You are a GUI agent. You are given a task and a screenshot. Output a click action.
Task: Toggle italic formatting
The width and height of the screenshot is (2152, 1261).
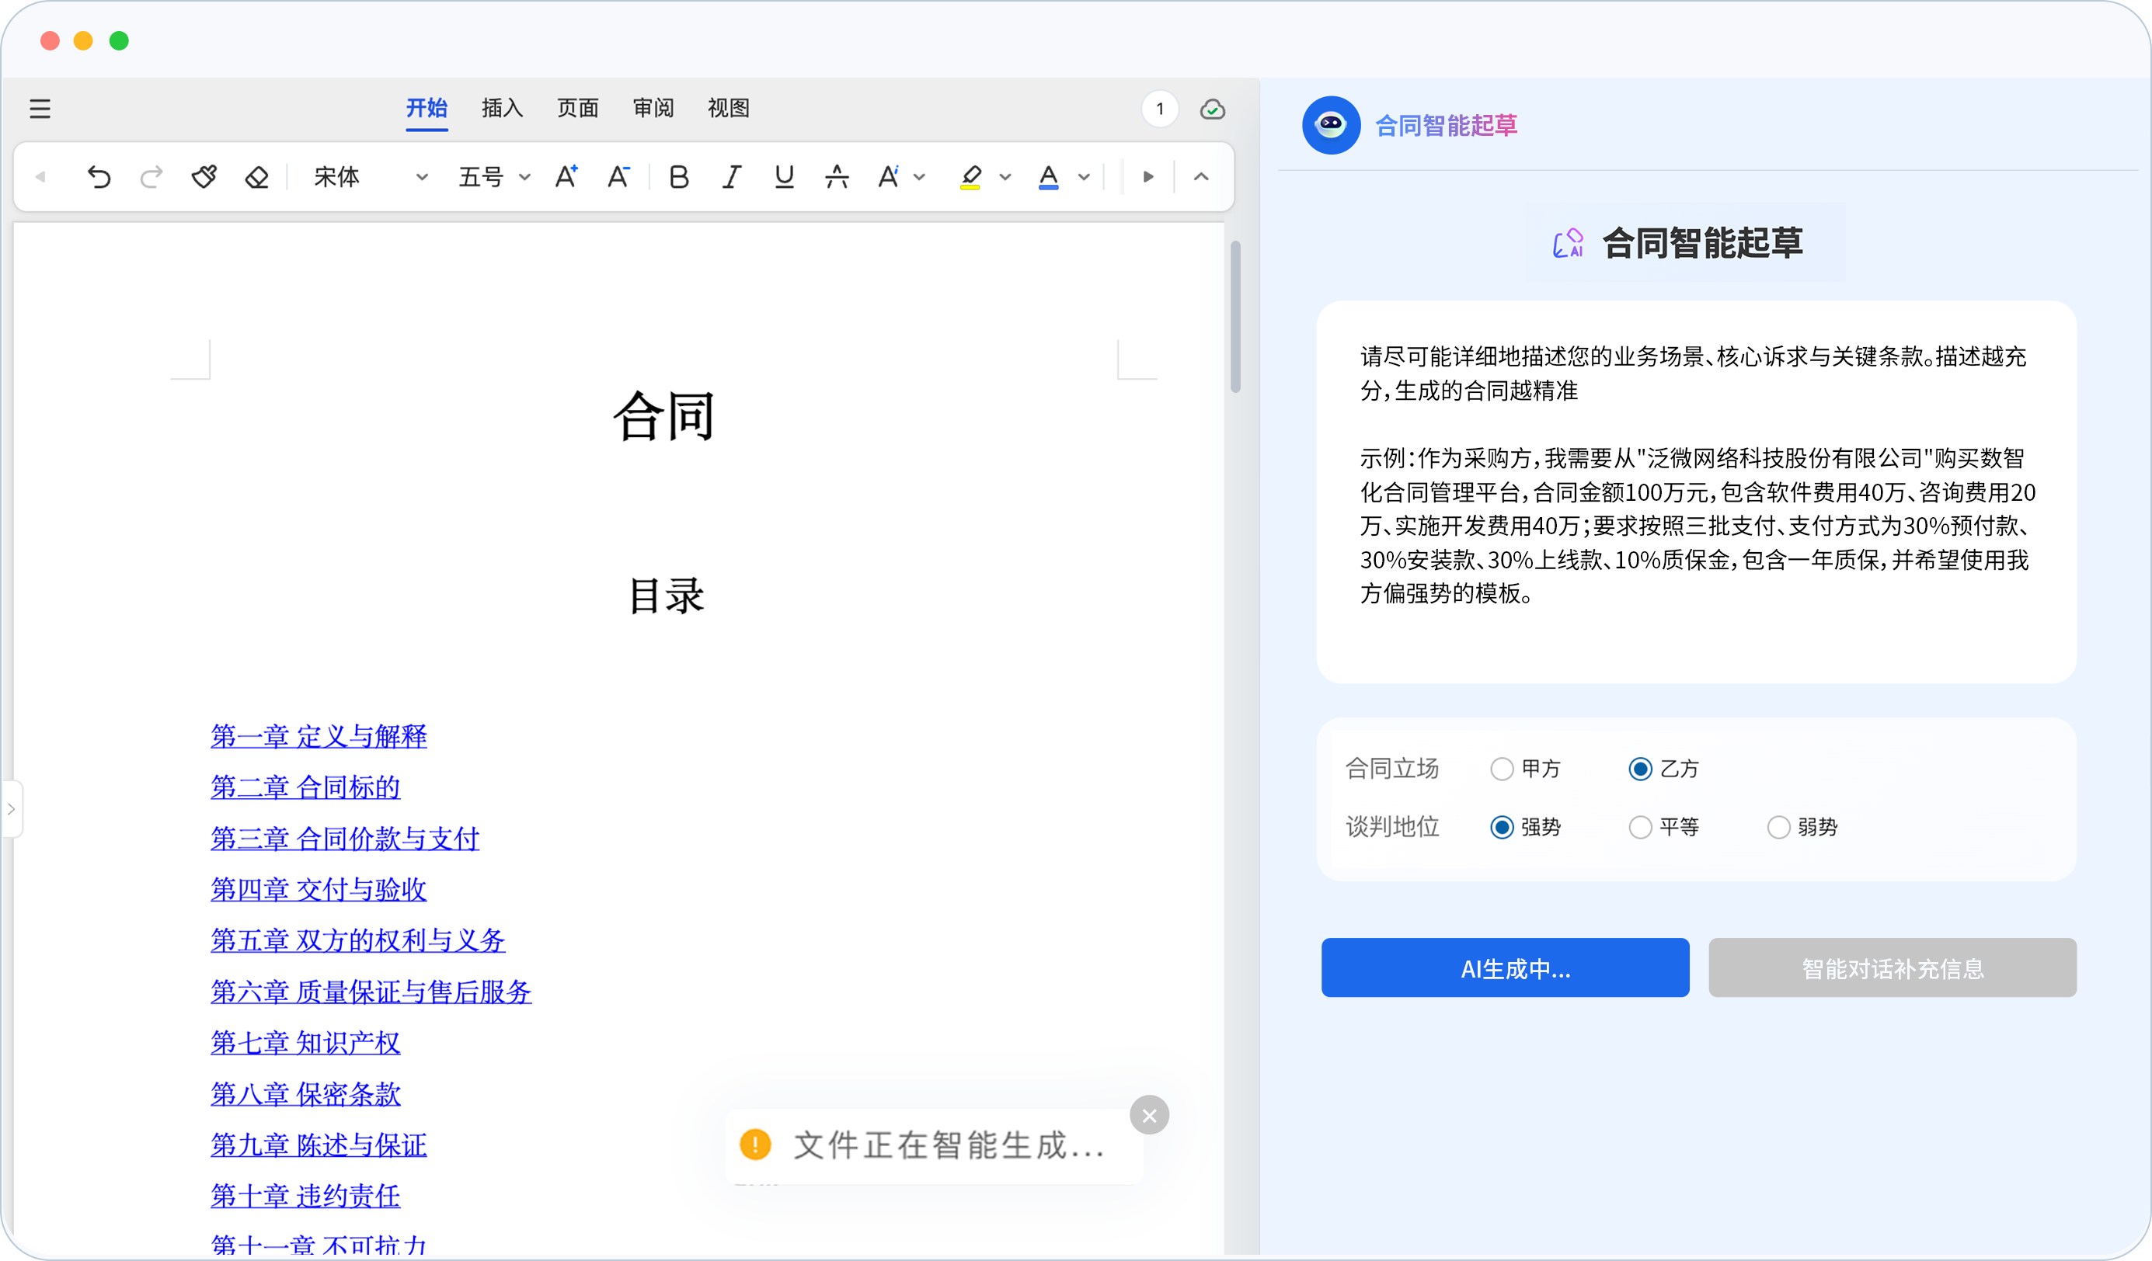tap(732, 177)
